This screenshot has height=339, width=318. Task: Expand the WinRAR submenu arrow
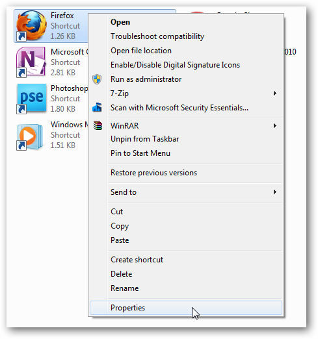[x=275, y=125]
